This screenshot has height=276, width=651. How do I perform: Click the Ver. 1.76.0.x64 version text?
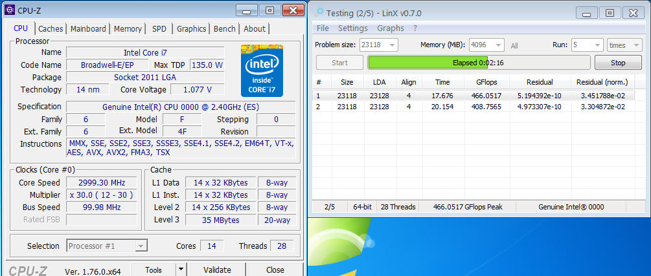[x=93, y=271]
